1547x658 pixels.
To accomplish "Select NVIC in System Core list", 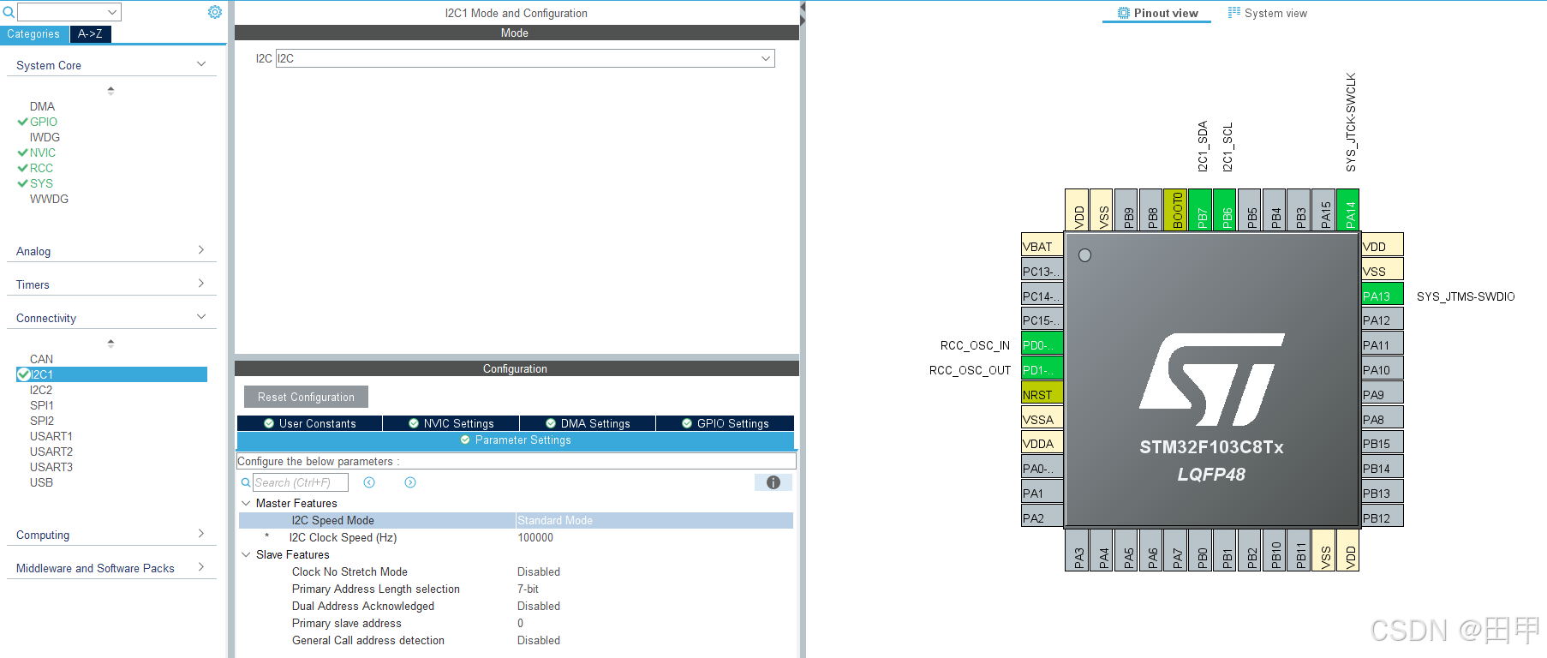I will coord(43,153).
